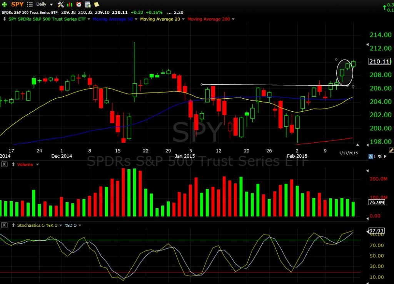The image size is (394, 284).
Task: Open the yellow sticky note icon
Action: 97,4
